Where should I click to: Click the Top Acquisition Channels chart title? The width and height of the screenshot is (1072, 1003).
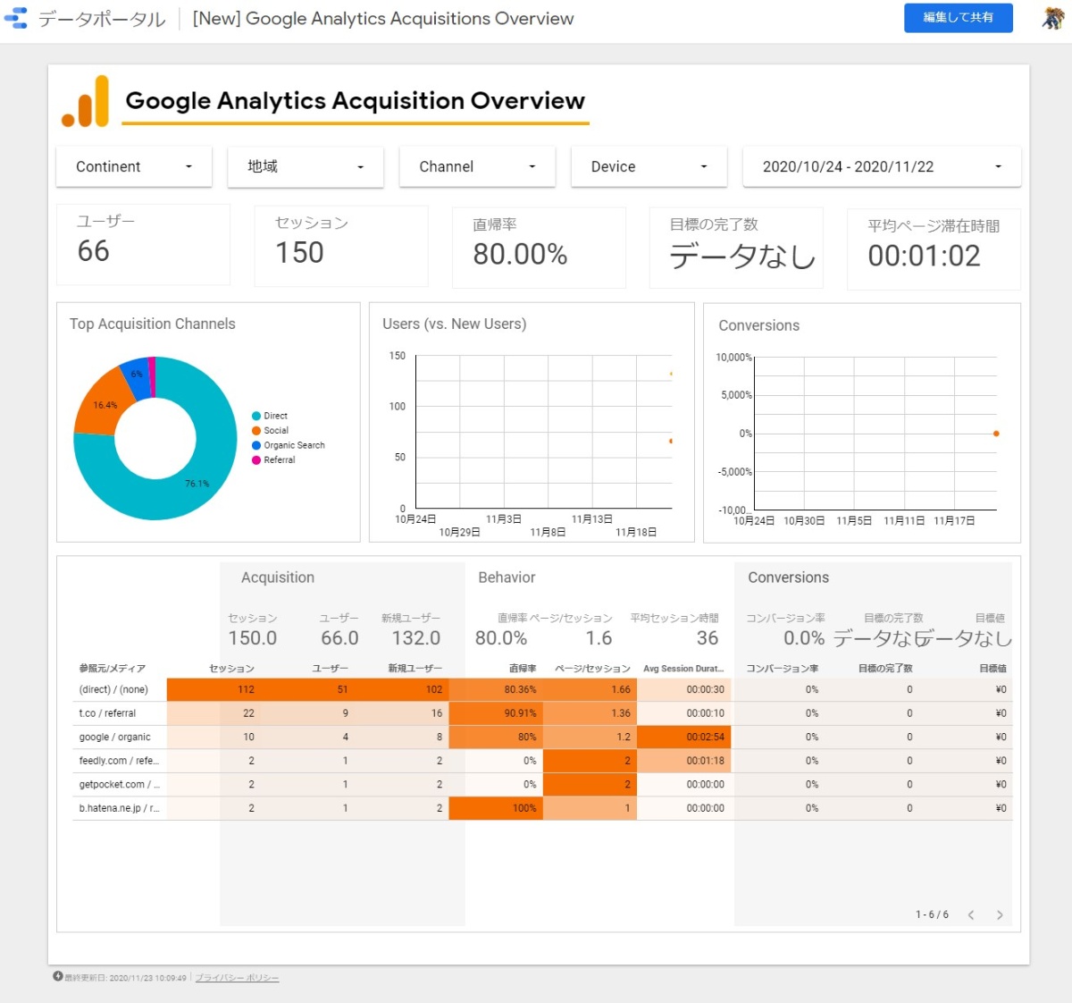(153, 324)
